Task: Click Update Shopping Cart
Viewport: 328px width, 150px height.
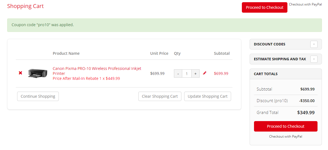Action: [207, 96]
